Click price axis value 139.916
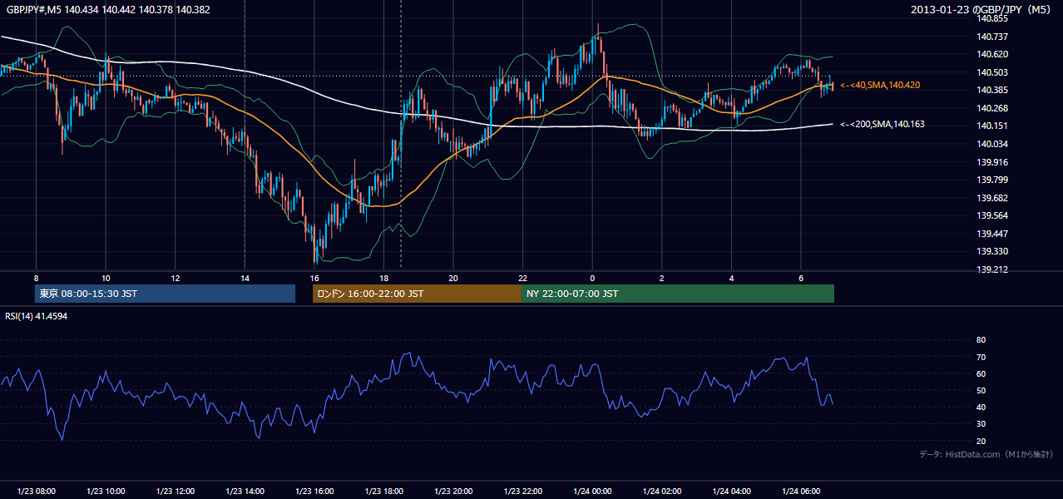Image resolution: width=1063 pixels, height=499 pixels. pyautogui.click(x=992, y=162)
